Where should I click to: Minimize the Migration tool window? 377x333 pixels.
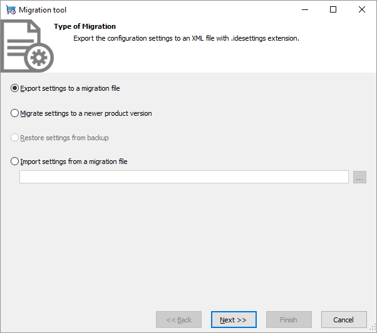[304, 10]
